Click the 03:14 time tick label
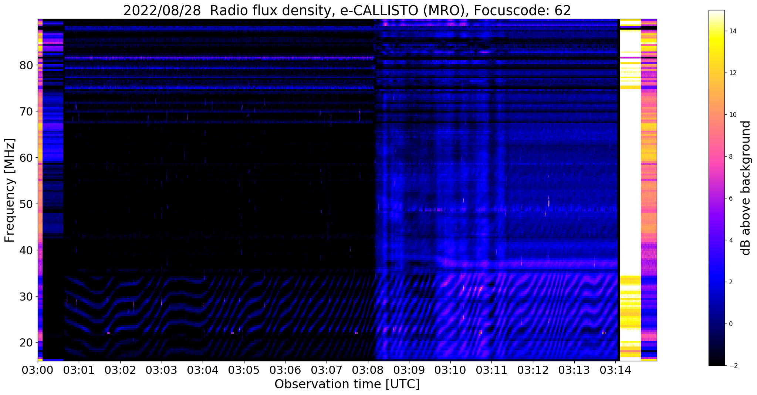Screen dimensions: 757x395 pos(616,370)
